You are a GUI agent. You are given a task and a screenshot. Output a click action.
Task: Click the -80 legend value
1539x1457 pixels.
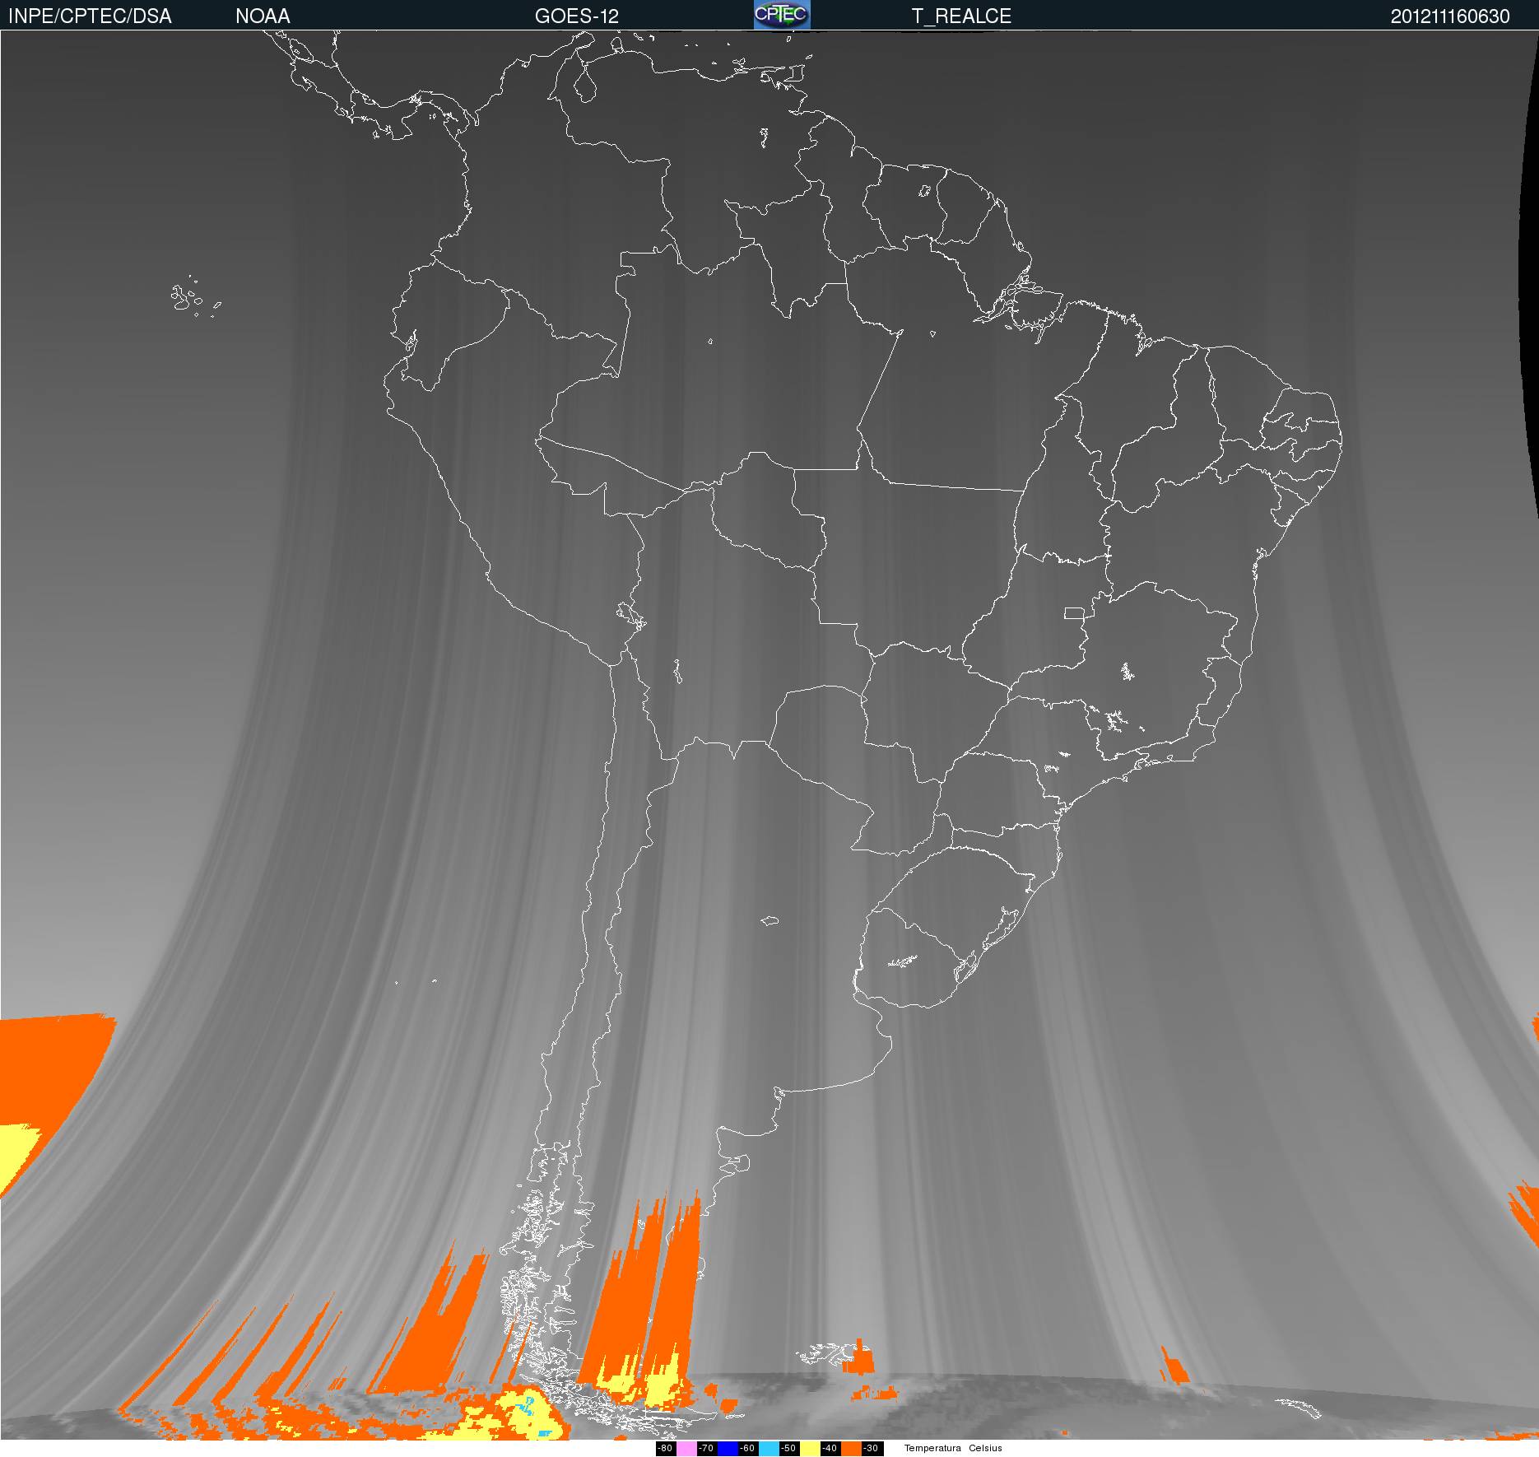pyautogui.click(x=665, y=1449)
